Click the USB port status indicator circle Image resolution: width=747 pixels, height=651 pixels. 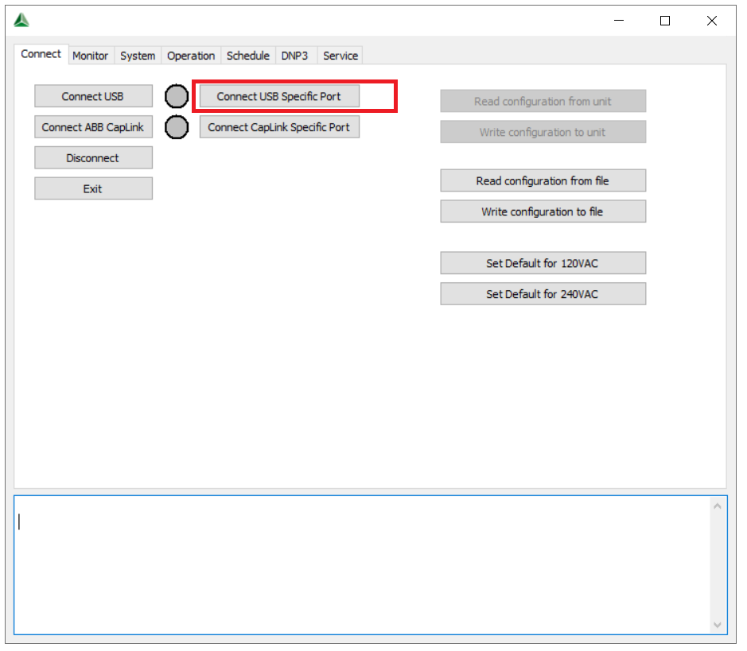pyautogui.click(x=177, y=97)
